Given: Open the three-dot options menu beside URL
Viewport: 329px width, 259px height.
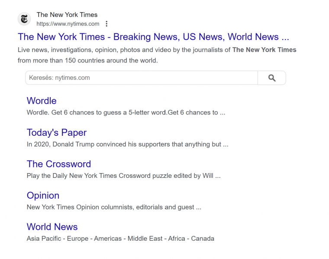Looking at the screenshot, I should [x=106, y=24].
